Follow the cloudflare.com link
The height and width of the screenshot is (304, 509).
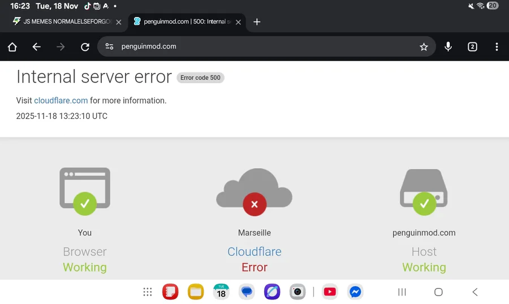pyautogui.click(x=61, y=100)
